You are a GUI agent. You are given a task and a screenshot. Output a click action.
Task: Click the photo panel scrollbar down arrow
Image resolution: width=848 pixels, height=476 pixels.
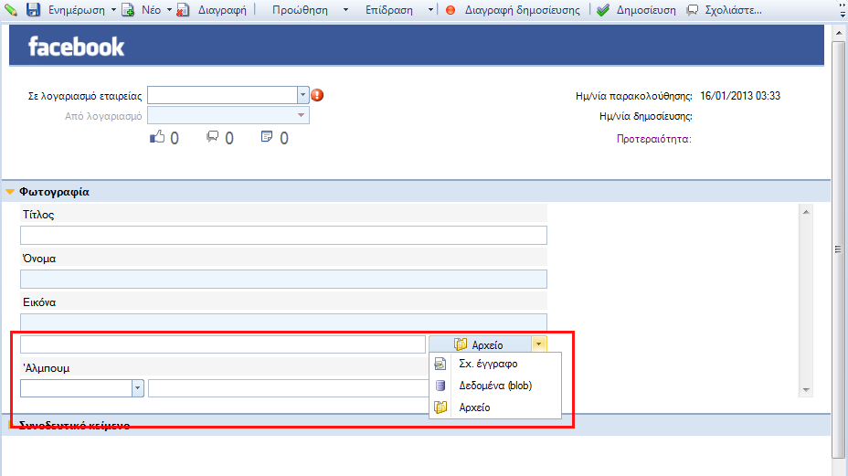tap(806, 390)
